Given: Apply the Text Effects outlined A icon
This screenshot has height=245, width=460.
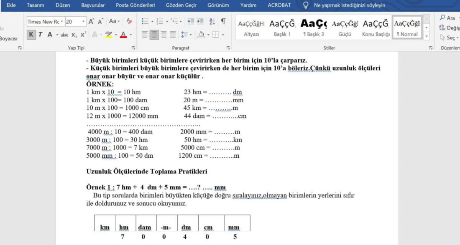Looking at the screenshot, I should coord(95,35).
